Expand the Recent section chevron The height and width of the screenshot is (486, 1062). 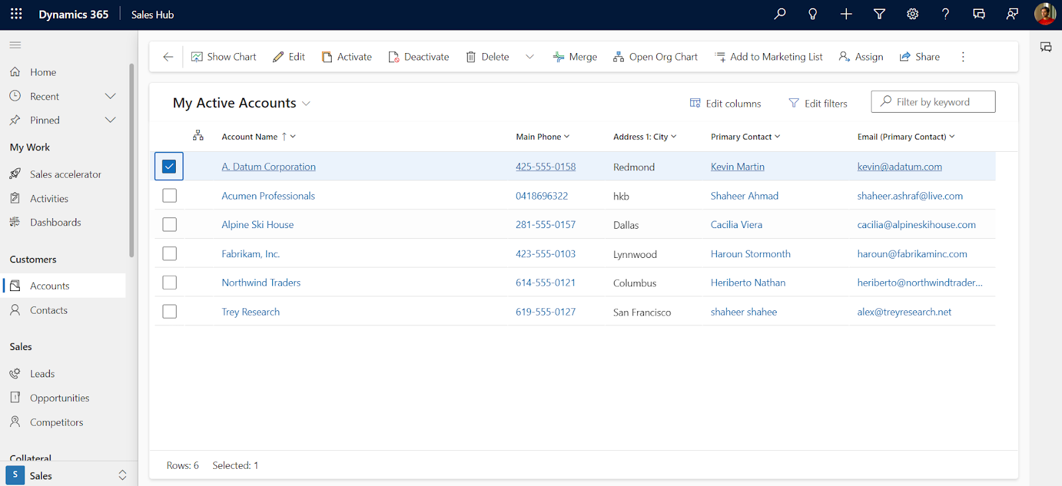[110, 96]
